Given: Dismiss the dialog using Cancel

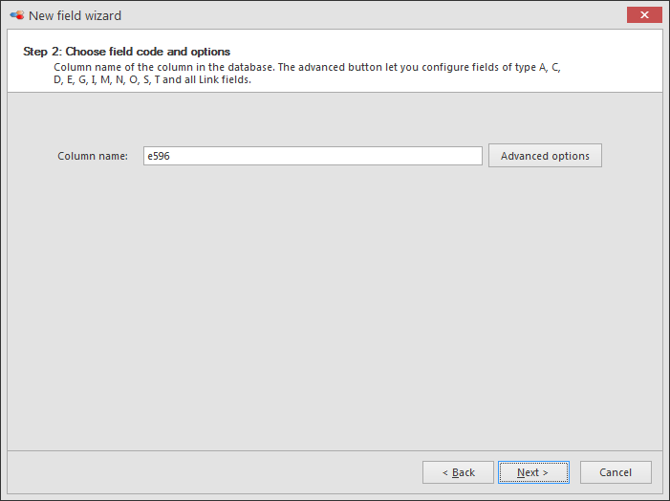Looking at the screenshot, I should [616, 472].
